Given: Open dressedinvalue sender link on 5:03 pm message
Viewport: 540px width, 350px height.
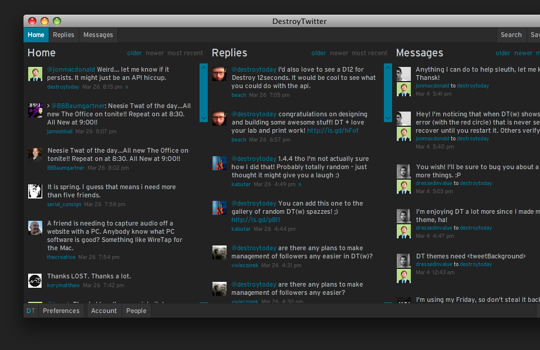Looking at the screenshot, I should [434, 183].
